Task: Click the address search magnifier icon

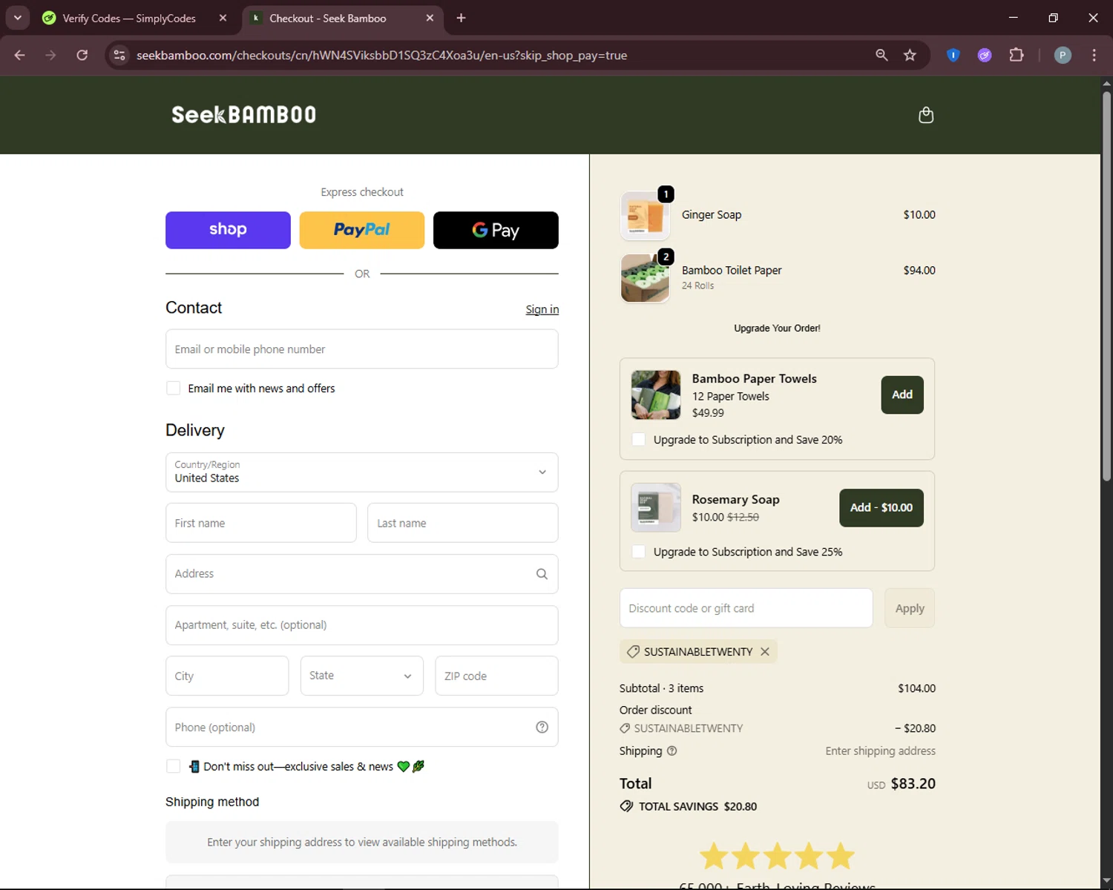Action: pyautogui.click(x=542, y=574)
